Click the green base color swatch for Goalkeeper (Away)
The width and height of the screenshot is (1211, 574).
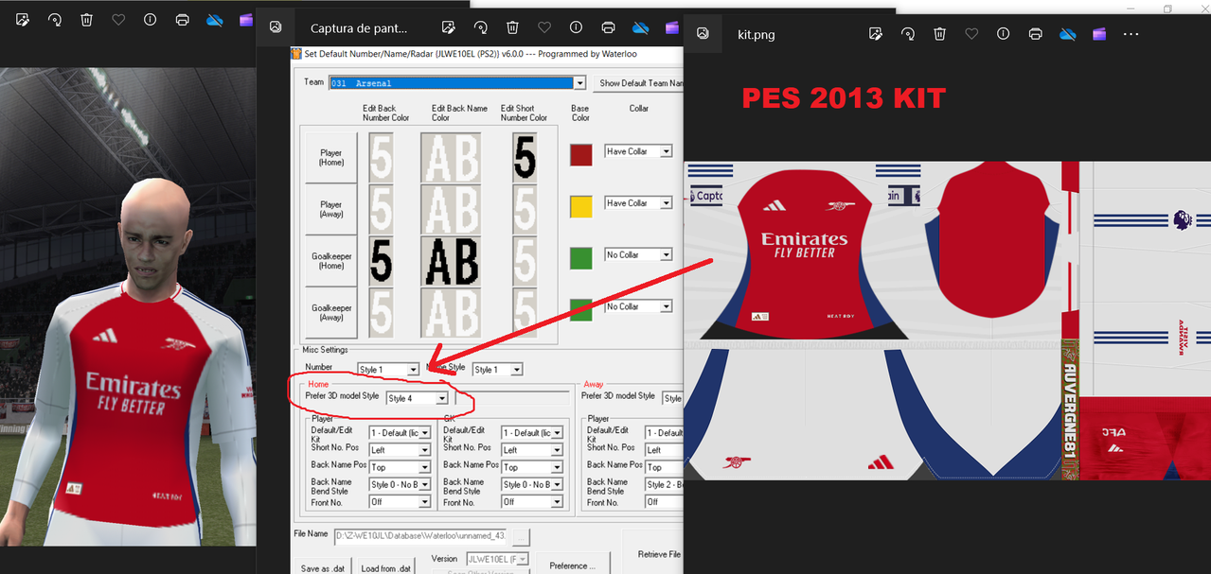[x=581, y=310]
